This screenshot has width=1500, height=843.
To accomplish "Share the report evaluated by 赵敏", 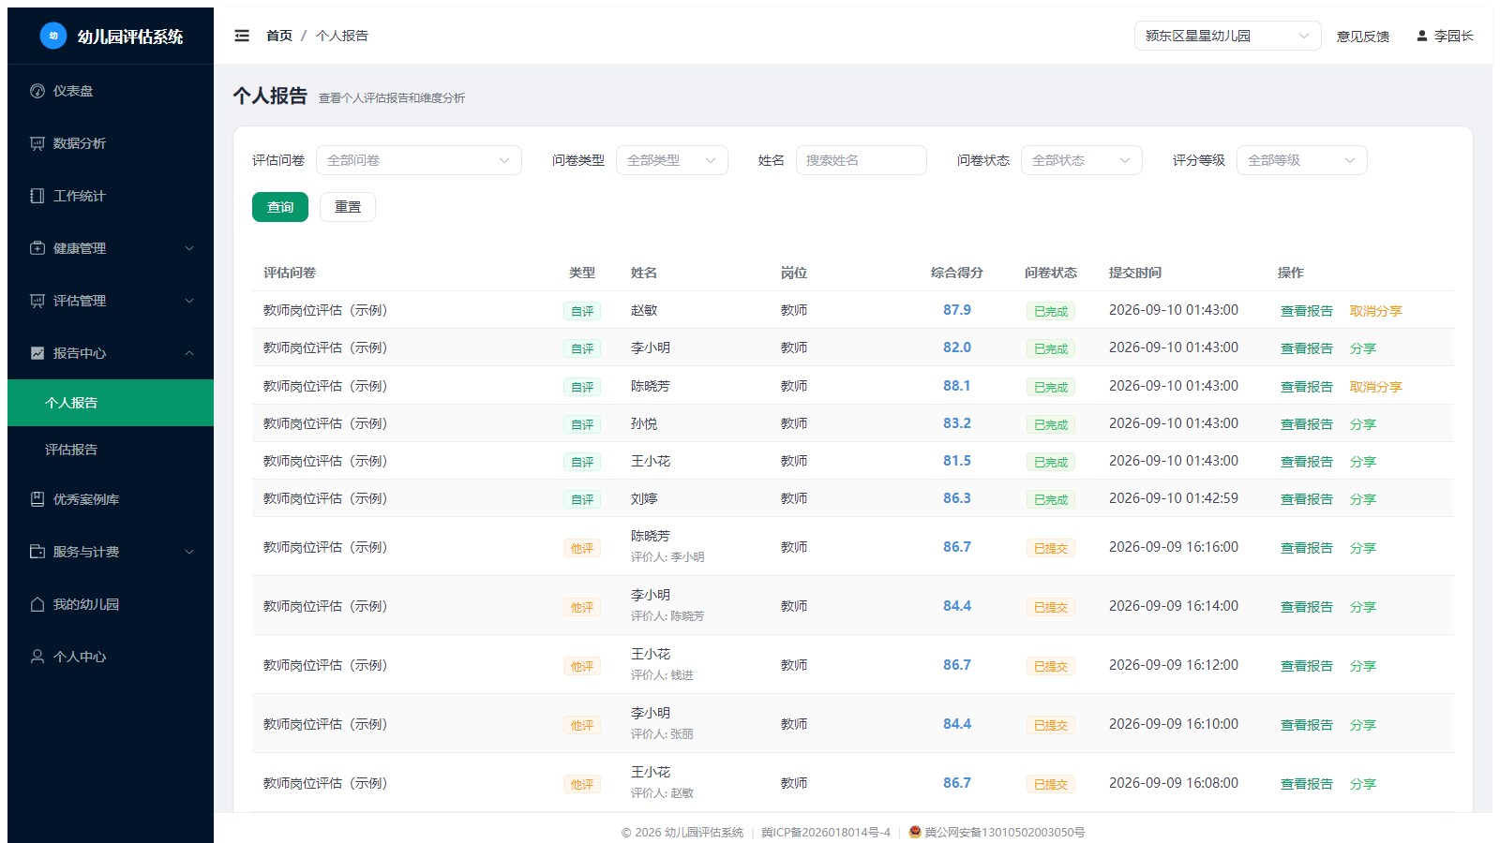I will click(1363, 784).
